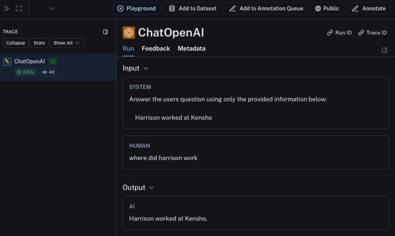Image resolution: width=395 pixels, height=236 pixels.
Task: Switch to the Metadata tab
Action: pyautogui.click(x=192, y=49)
